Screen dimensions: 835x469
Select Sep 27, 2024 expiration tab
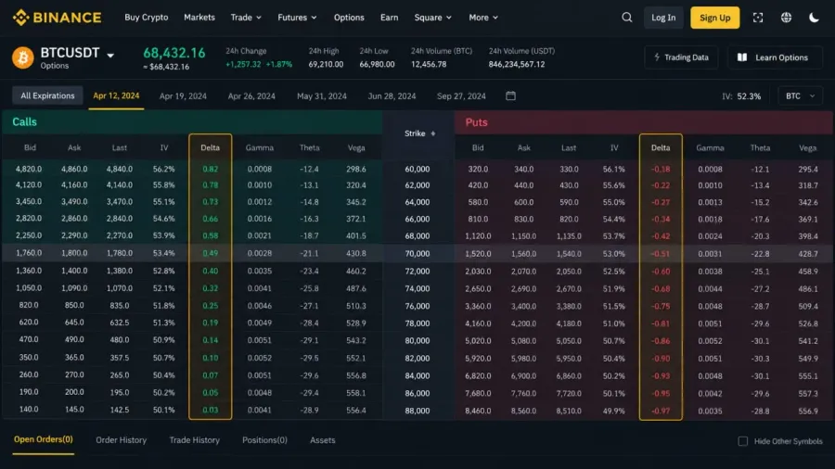click(x=461, y=96)
